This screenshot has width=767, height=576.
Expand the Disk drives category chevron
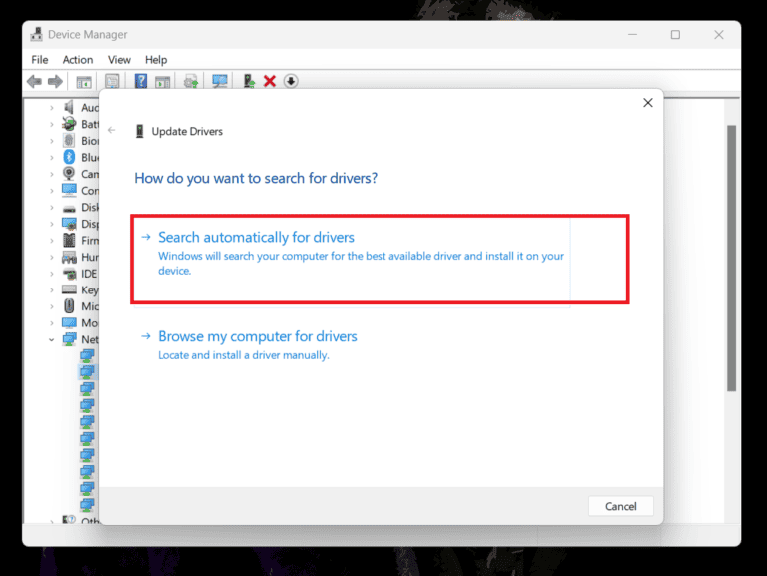click(52, 208)
